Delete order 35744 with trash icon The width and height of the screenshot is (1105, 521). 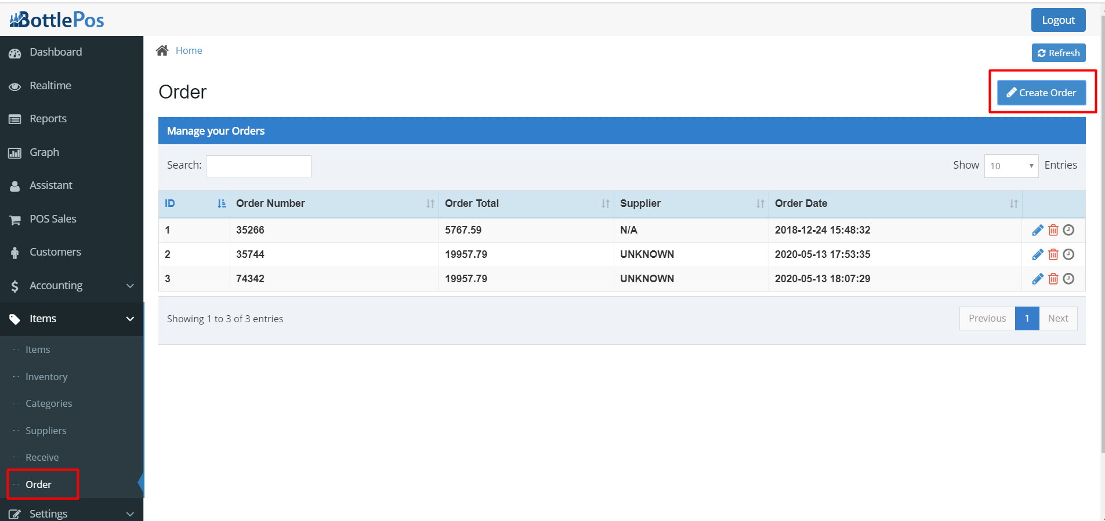pyautogui.click(x=1053, y=254)
